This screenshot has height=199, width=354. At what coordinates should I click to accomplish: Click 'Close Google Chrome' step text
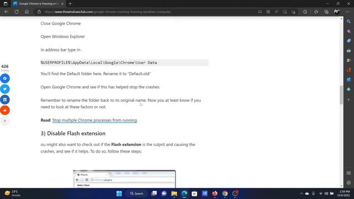click(60, 23)
